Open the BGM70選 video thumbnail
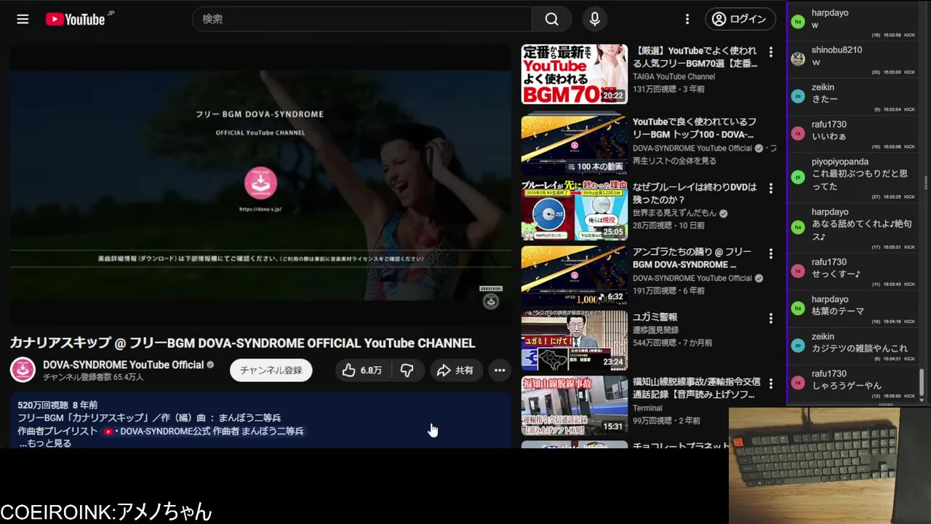The height and width of the screenshot is (524, 931). coord(574,74)
